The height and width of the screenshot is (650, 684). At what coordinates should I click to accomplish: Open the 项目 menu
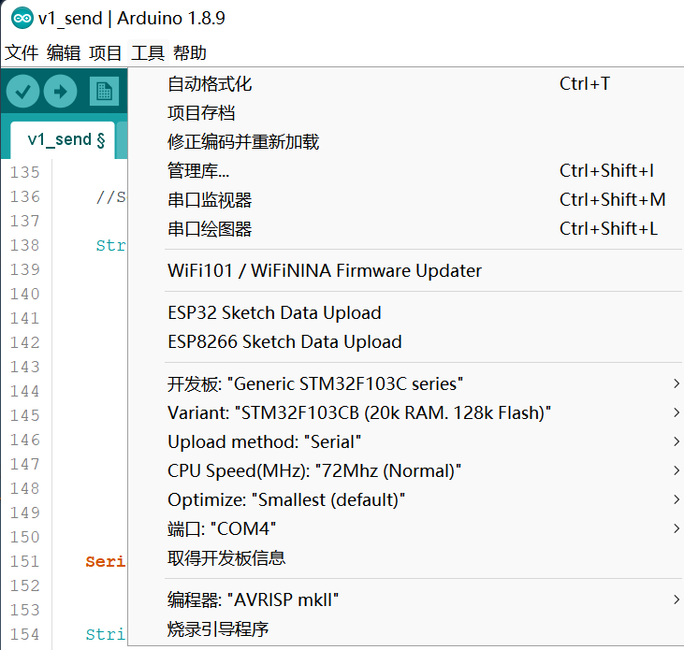coord(105,53)
